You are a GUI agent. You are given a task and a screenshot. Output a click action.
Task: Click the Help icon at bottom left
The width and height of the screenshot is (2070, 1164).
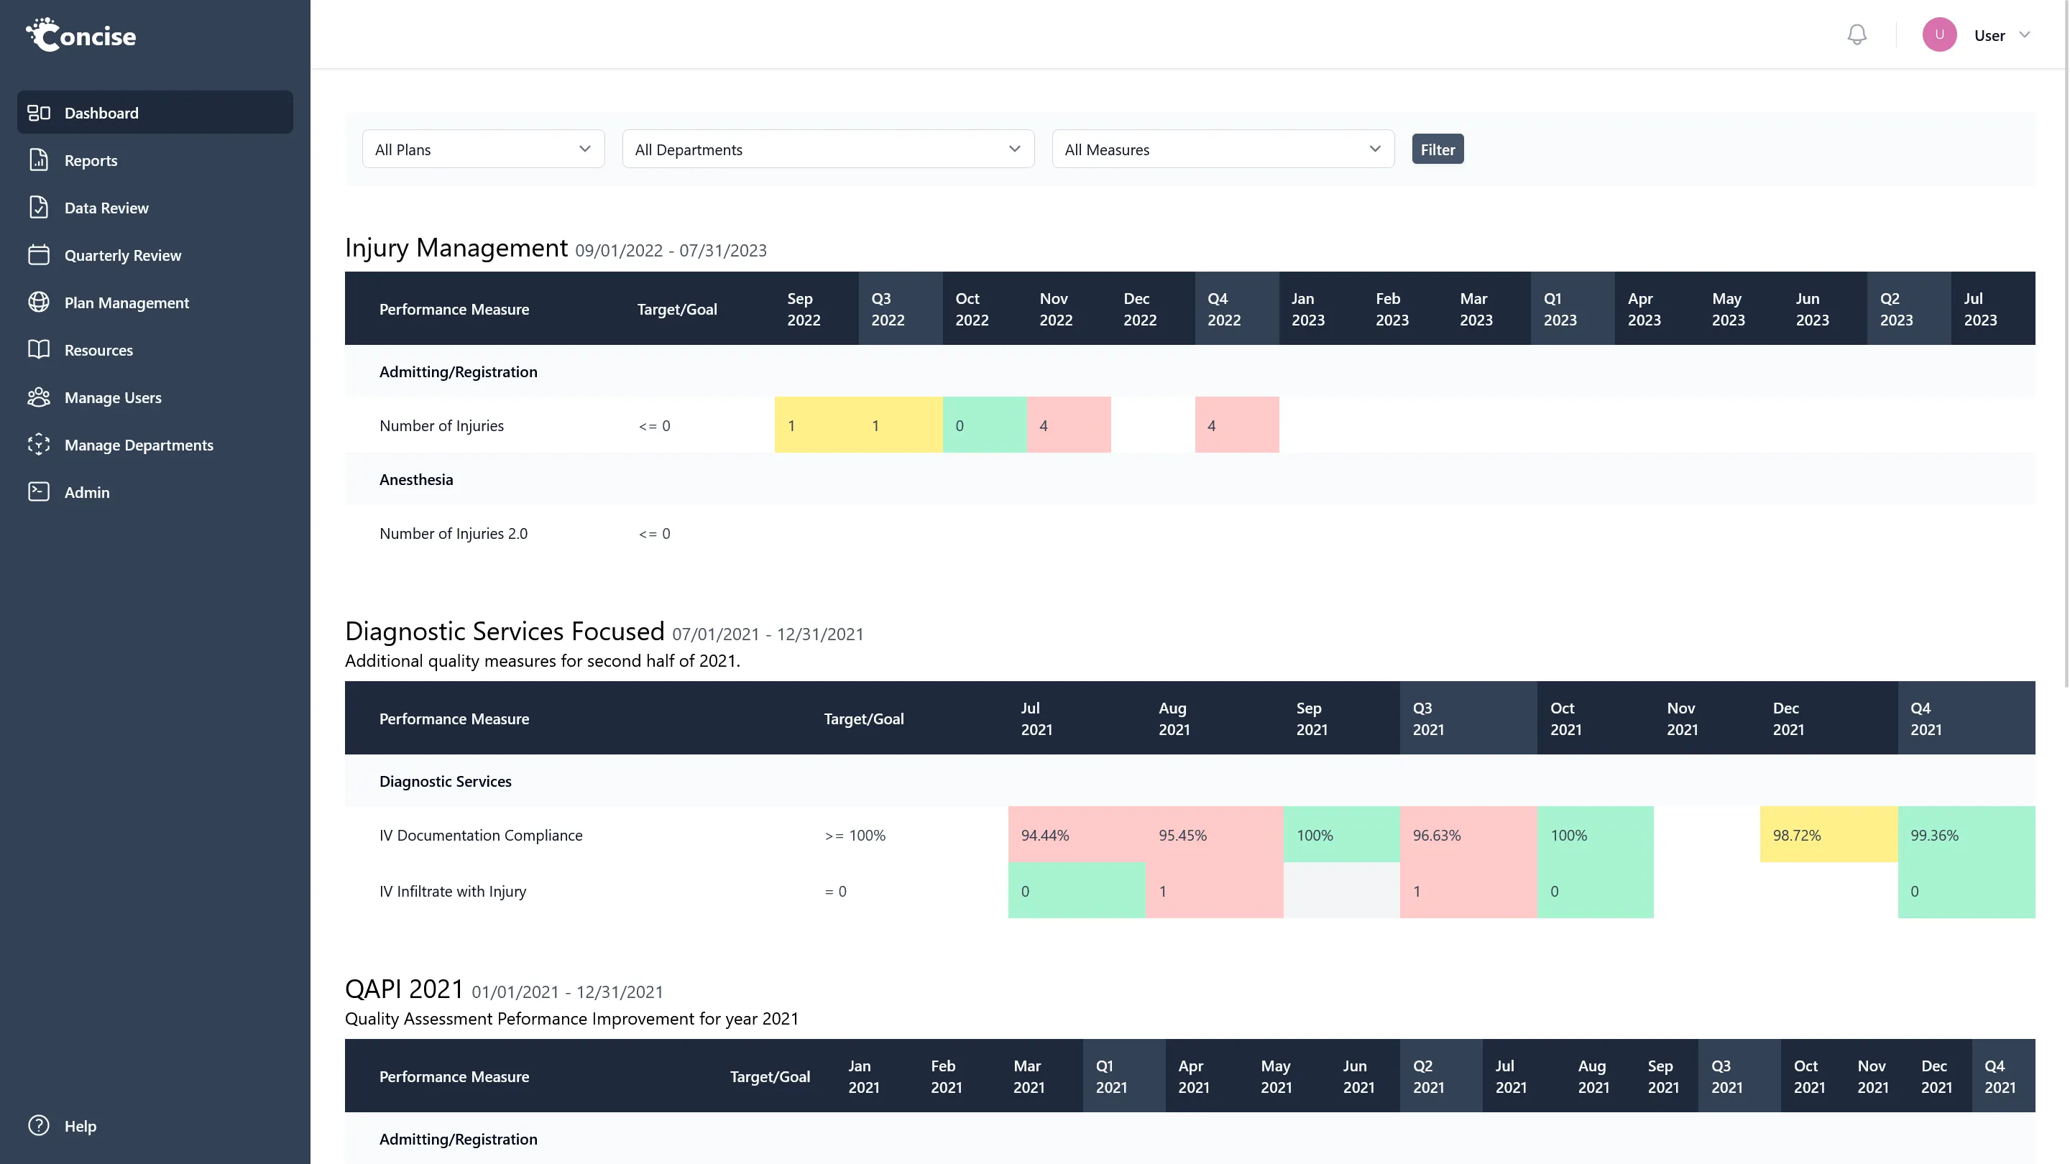[40, 1126]
